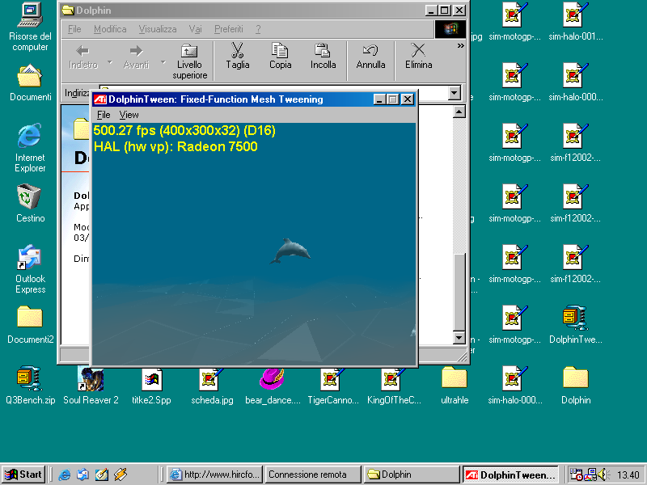Switch to the http://www.hircfo... taskbar window

point(214,474)
